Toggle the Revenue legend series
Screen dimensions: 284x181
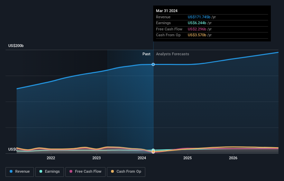point(20,172)
